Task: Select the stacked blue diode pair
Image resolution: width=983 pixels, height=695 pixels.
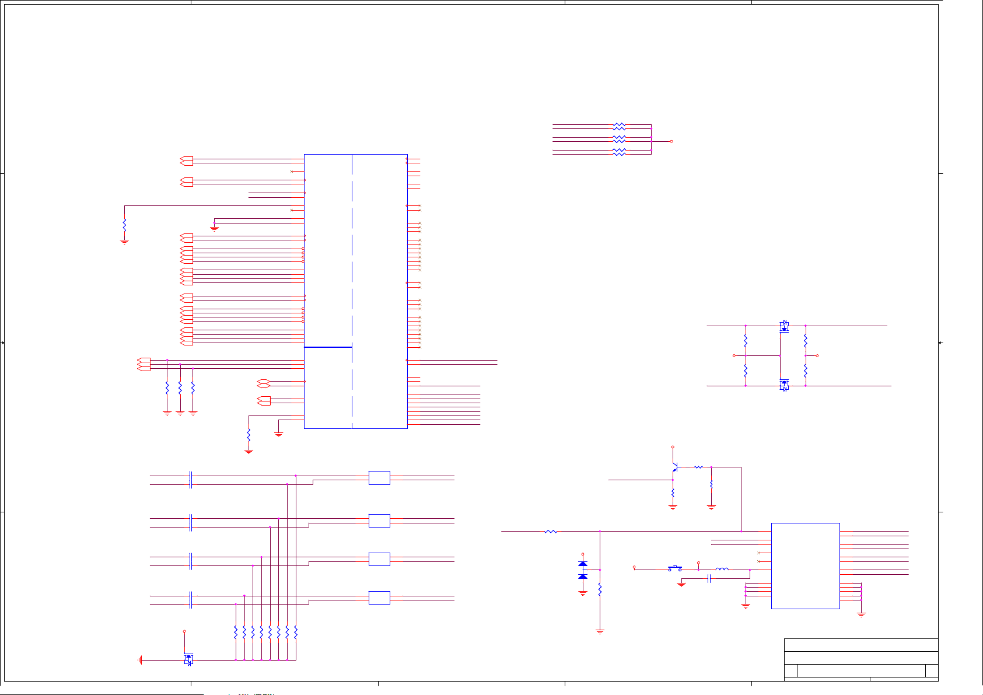Action: click(x=582, y=570)
